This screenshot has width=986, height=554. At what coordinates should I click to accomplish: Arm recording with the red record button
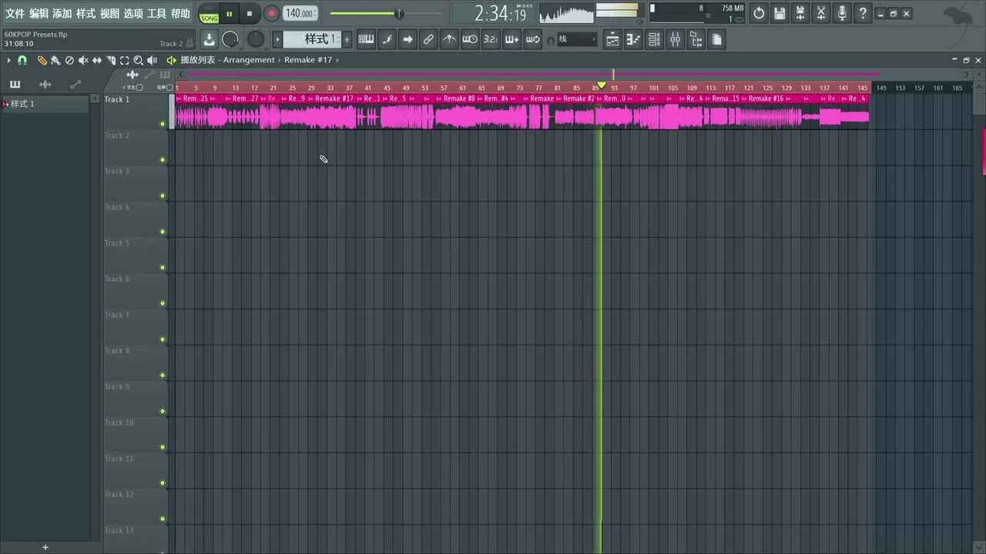click(271, 13)
